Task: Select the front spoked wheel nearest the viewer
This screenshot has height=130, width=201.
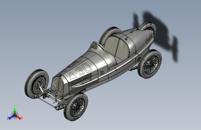Action: (x=76, y=106)
